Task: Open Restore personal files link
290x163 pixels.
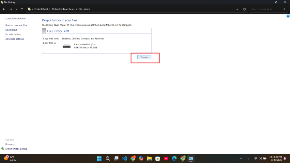Action: [x=16, y=25]
